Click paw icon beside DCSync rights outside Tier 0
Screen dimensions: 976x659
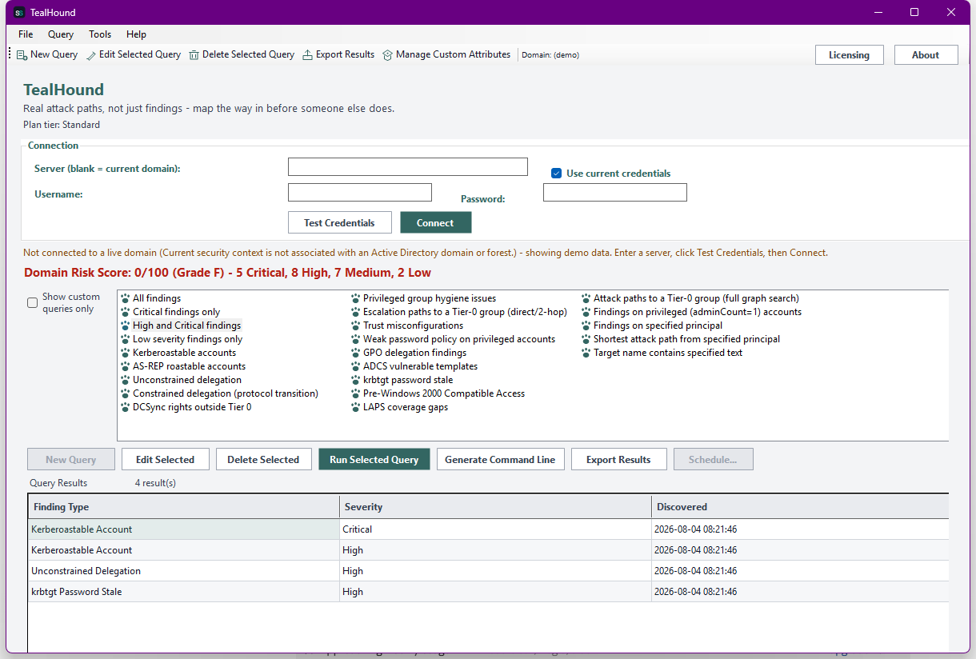126,407
